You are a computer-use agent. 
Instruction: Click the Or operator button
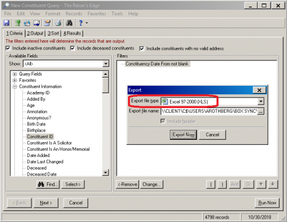pyautogui.click(x=249, y=184)
